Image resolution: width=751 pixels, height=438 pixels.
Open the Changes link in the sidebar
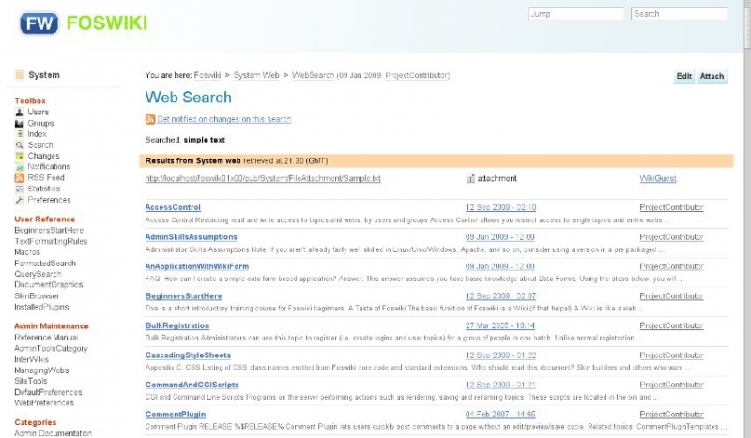click(x=43, y=156)
